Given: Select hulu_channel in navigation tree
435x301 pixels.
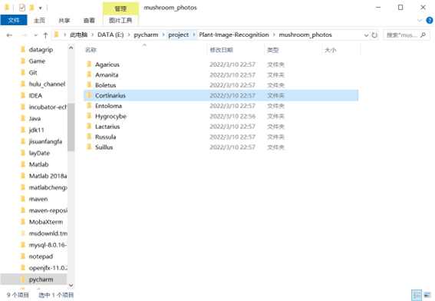Looking at the screenshot, I should click(47, 84).
